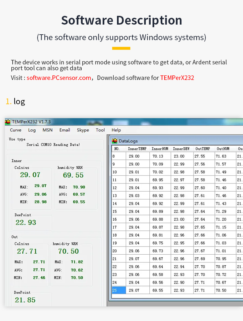Open the Email menu

click(65, 130)
